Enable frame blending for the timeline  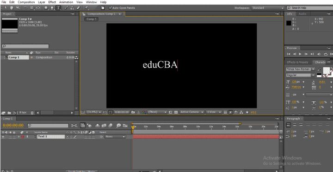coord(104,126)
